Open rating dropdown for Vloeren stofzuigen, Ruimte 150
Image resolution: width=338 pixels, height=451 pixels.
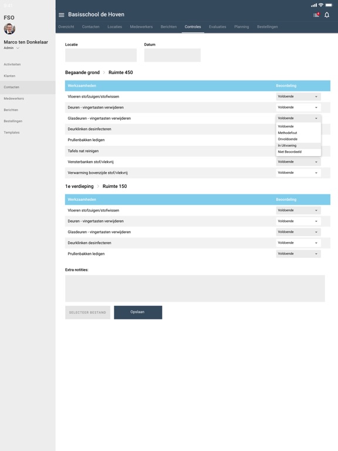298,211
